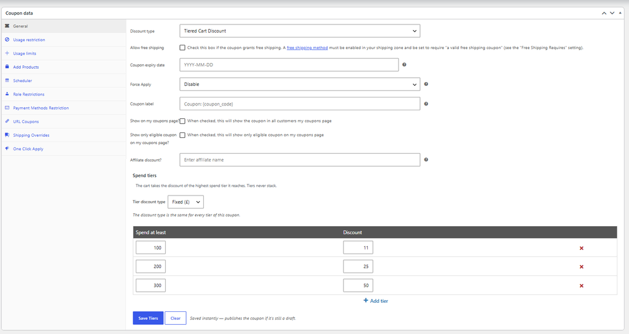Viewport: 629px width, 334px height.
Task: Click Discount field showing 11
Action: [358, 248]
